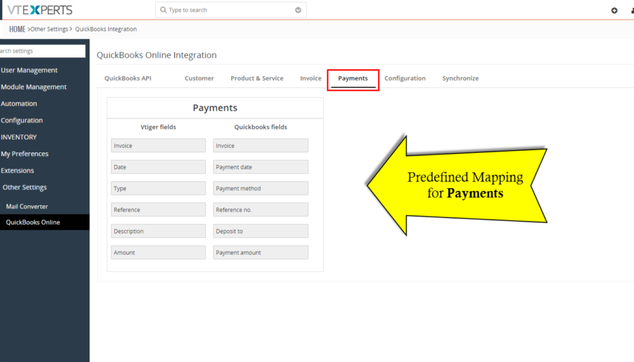Switch to Invoice tab
The width and height of the screenshot is (634, 362).
point(310,78)
